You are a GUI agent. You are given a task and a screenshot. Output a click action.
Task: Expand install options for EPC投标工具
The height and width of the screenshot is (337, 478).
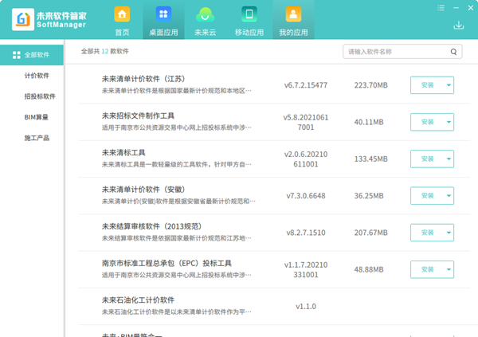coord(449,269)
